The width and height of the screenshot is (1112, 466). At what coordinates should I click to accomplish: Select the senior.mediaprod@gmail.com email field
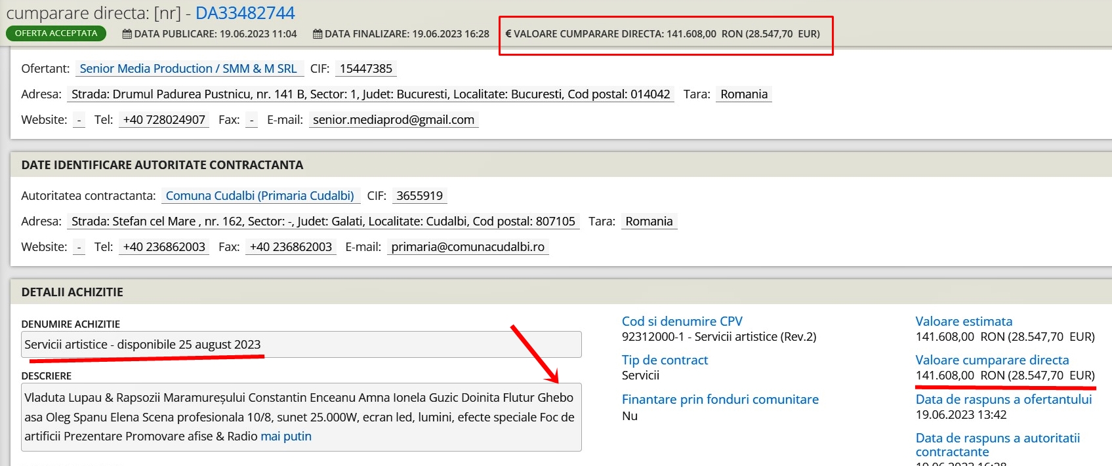[393, 120]
